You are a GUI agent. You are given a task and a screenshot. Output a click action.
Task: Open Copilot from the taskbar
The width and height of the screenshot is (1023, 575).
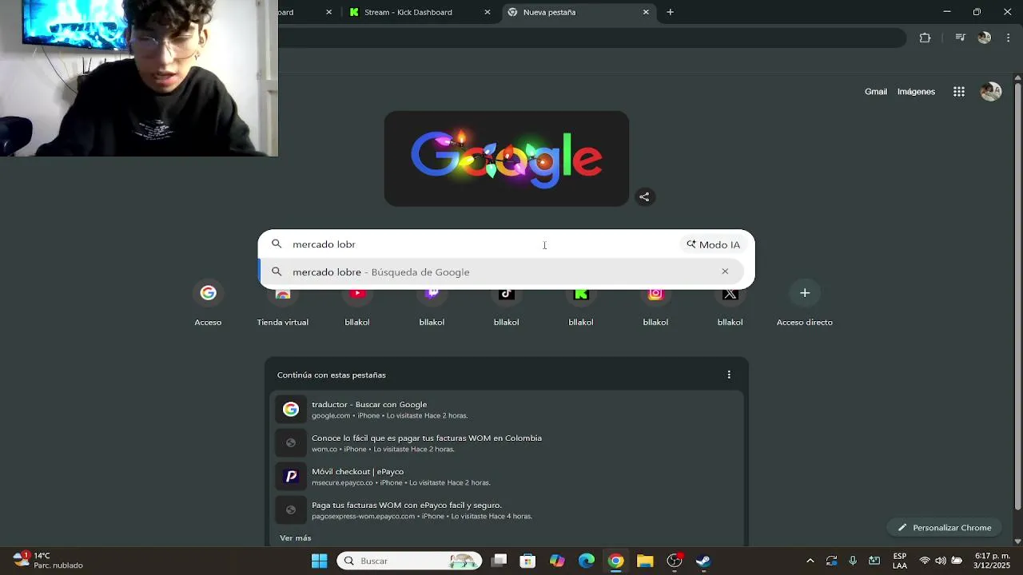[x=557, y=561]
